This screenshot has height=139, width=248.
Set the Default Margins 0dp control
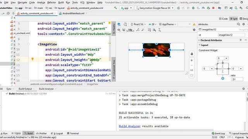click(x=130, y=30)
